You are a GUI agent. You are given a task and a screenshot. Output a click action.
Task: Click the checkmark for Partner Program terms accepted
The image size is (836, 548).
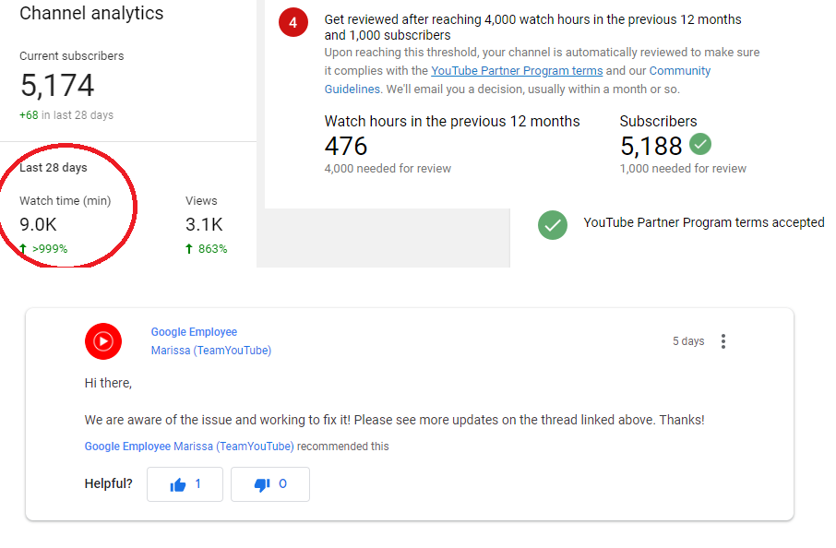[x=552, y=224]
